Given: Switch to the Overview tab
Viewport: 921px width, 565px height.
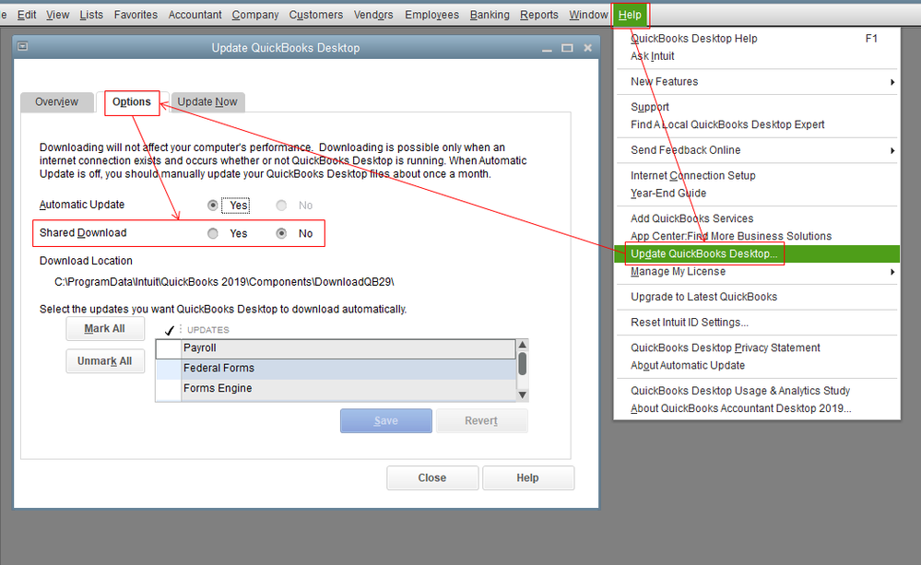Looking at the screenshot, I should tap(56, 101).
